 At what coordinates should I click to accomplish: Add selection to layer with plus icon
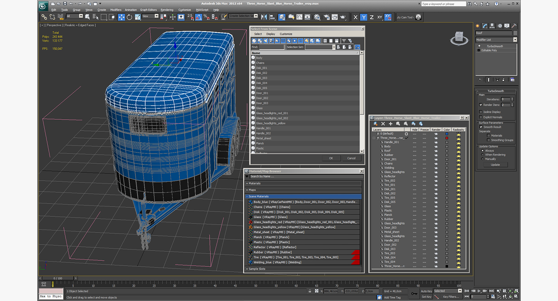[391, 123]
